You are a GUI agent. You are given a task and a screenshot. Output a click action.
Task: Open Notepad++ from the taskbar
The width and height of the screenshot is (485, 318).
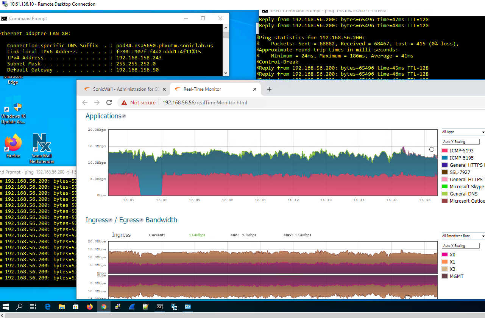pyautogui.click(x=146, y=307)
